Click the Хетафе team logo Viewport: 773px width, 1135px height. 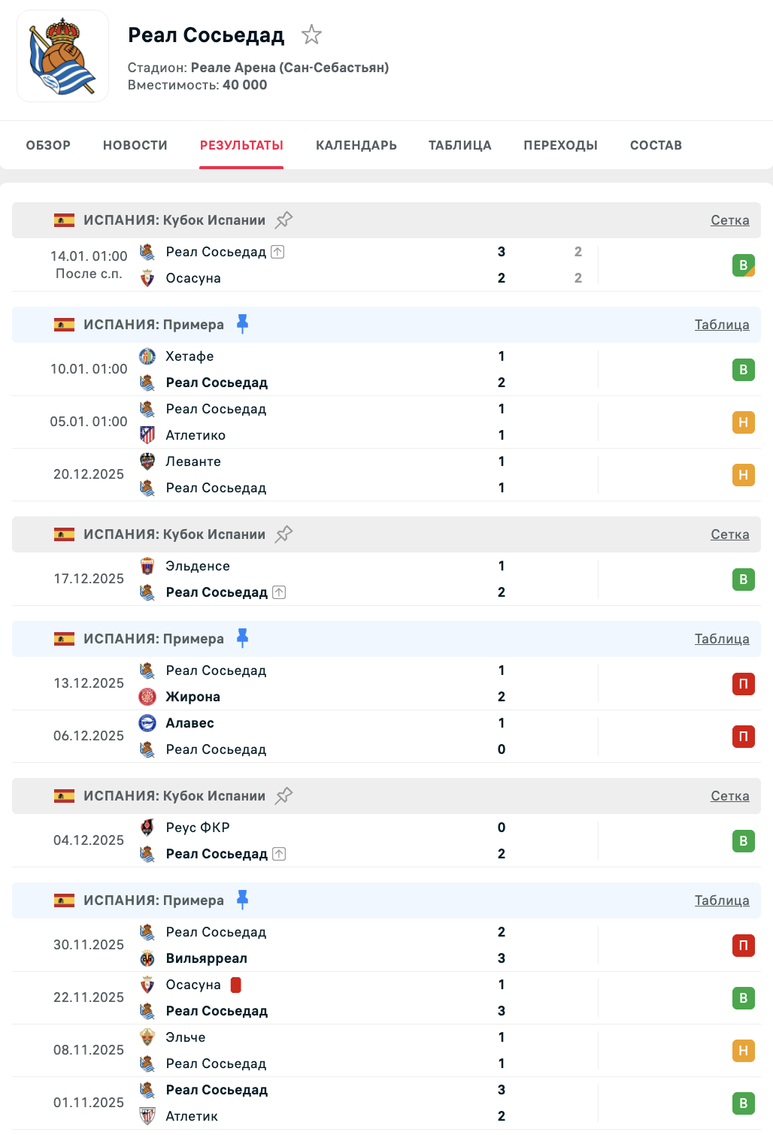coord(147,356)
